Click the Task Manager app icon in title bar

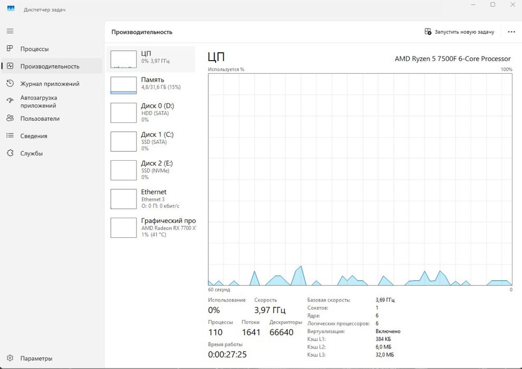click(x=11, y=9)
